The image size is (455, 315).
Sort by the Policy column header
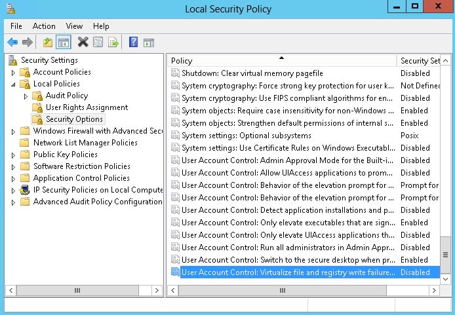click(x=281, y=60)
